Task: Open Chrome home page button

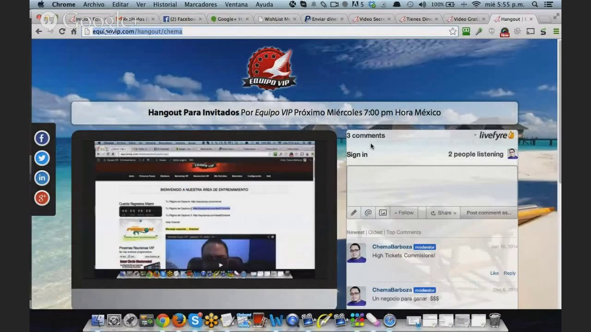Action: pos(74,31)
